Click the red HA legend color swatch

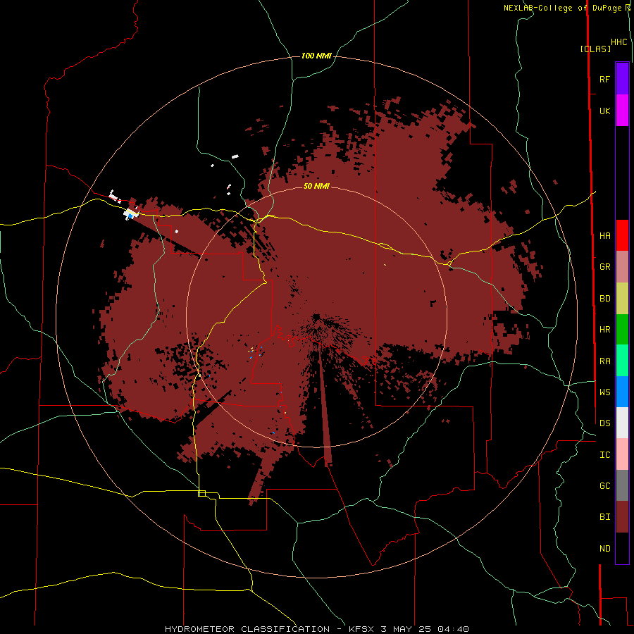click(622, 235)
